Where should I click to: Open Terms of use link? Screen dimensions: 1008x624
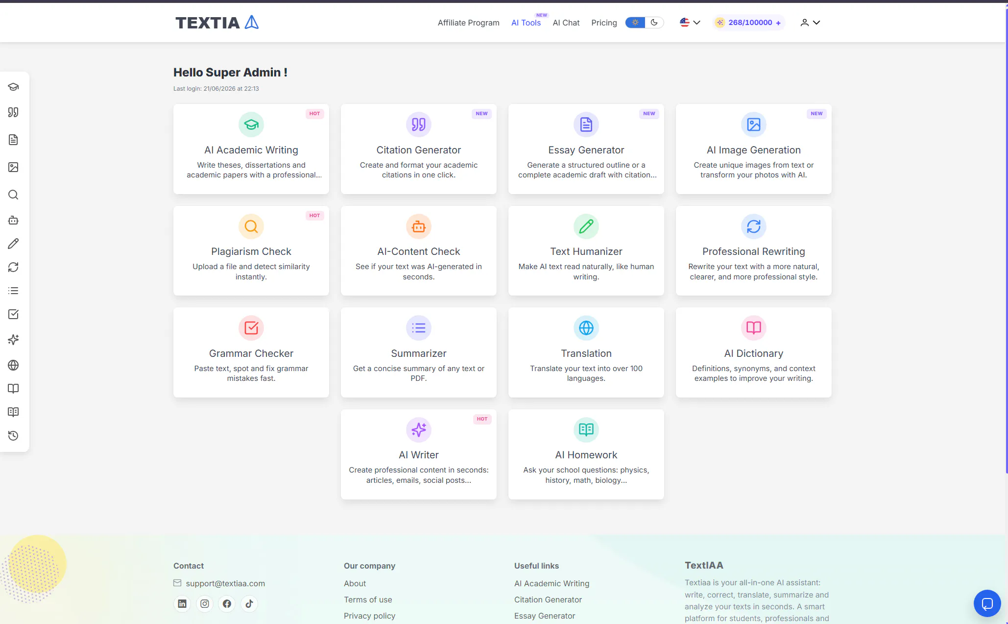point(368,599)
